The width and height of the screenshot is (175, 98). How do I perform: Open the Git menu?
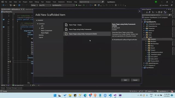[x=20, y=2]
